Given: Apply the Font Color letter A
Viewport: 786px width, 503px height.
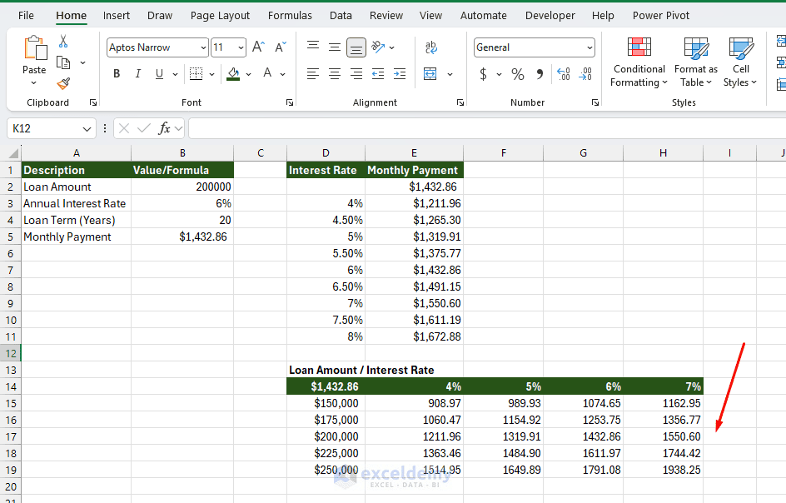Looking at the screenshot, I should 267,73.
